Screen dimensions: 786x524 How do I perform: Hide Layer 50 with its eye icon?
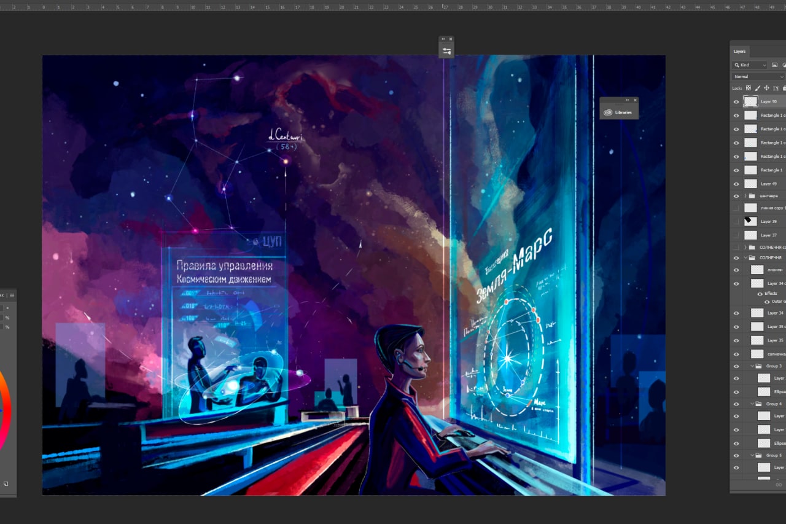tap(736, 102)
